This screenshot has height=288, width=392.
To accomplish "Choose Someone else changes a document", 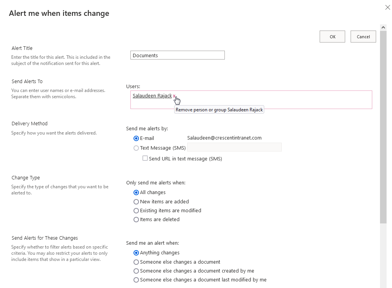I will 136,262.
